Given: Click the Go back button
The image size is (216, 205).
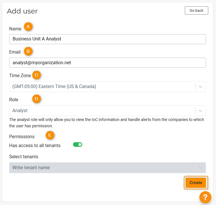Looking at the screenshot, I should click(x=197, y=11).
